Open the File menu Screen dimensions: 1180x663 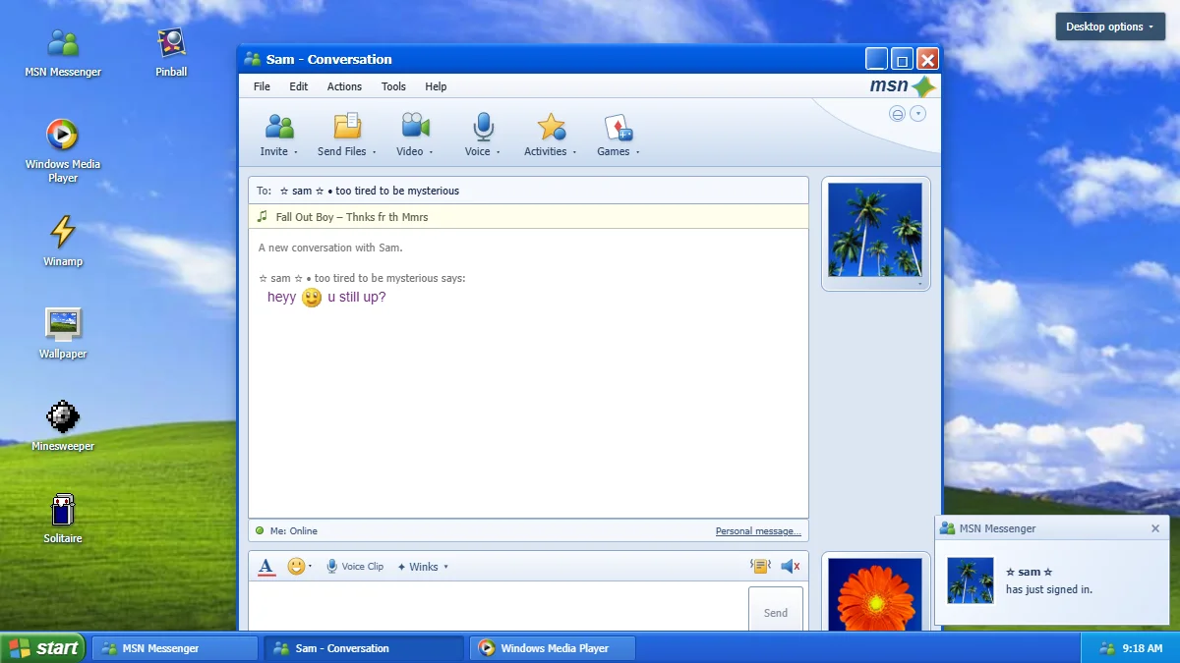(262, 86)
